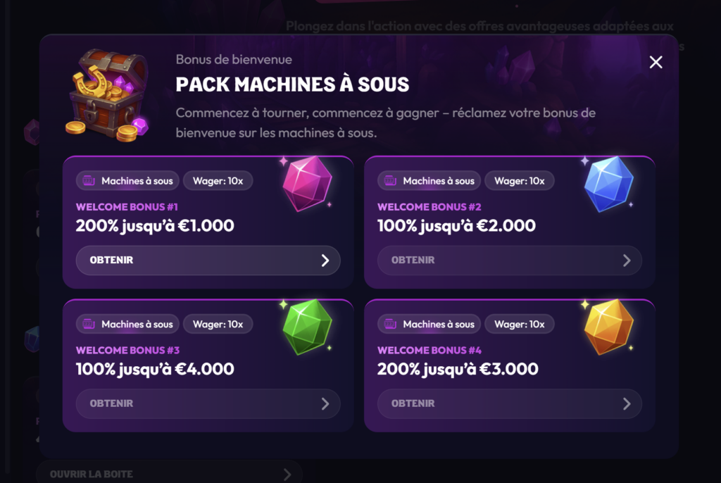Click slot machine icon in Bonus #4 tag

(x=391, y=325)
